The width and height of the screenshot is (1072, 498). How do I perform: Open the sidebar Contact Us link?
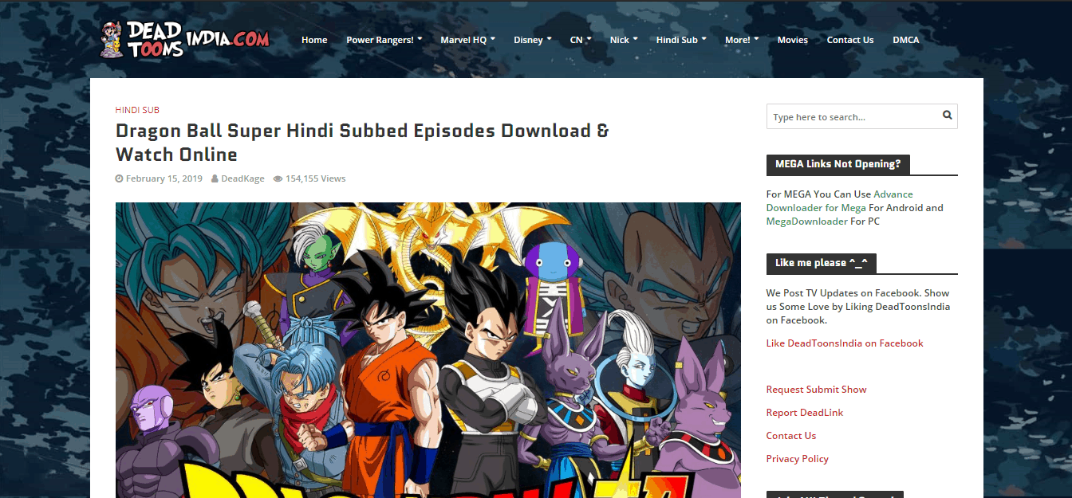(x=791, y=436)
